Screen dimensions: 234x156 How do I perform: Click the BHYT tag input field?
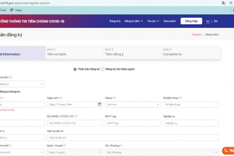click(x=133, y=123)
